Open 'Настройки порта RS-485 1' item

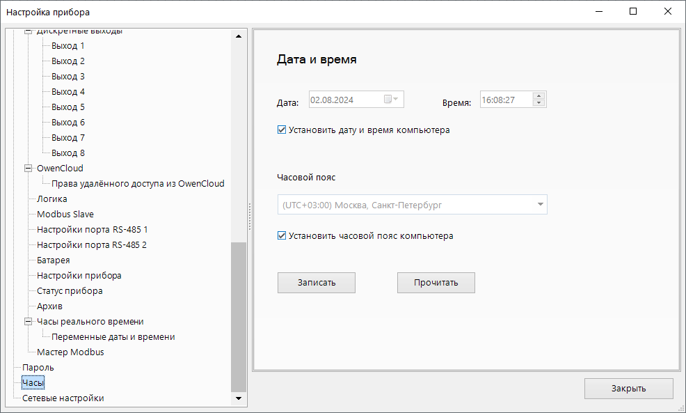click(x=92, y=230)
